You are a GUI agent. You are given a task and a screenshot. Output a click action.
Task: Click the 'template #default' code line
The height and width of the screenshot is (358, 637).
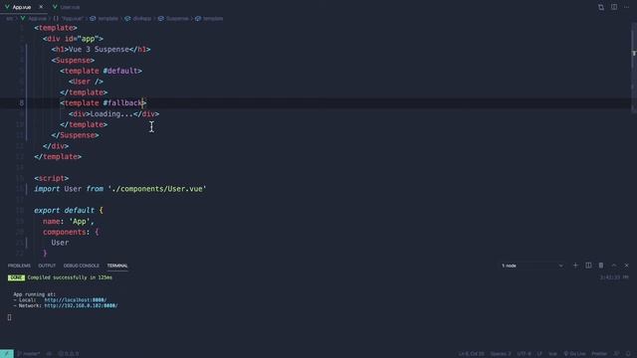102,71
